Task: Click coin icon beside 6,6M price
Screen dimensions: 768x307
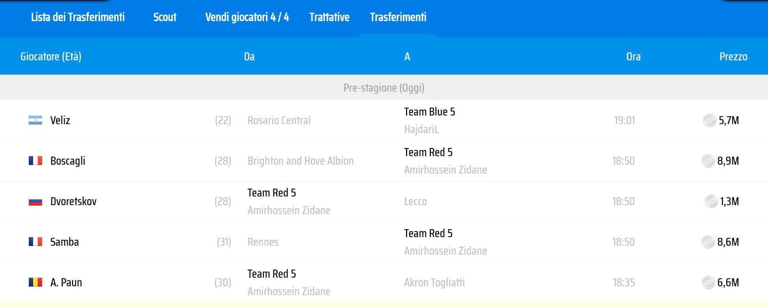Action: [x=708, y=282]
